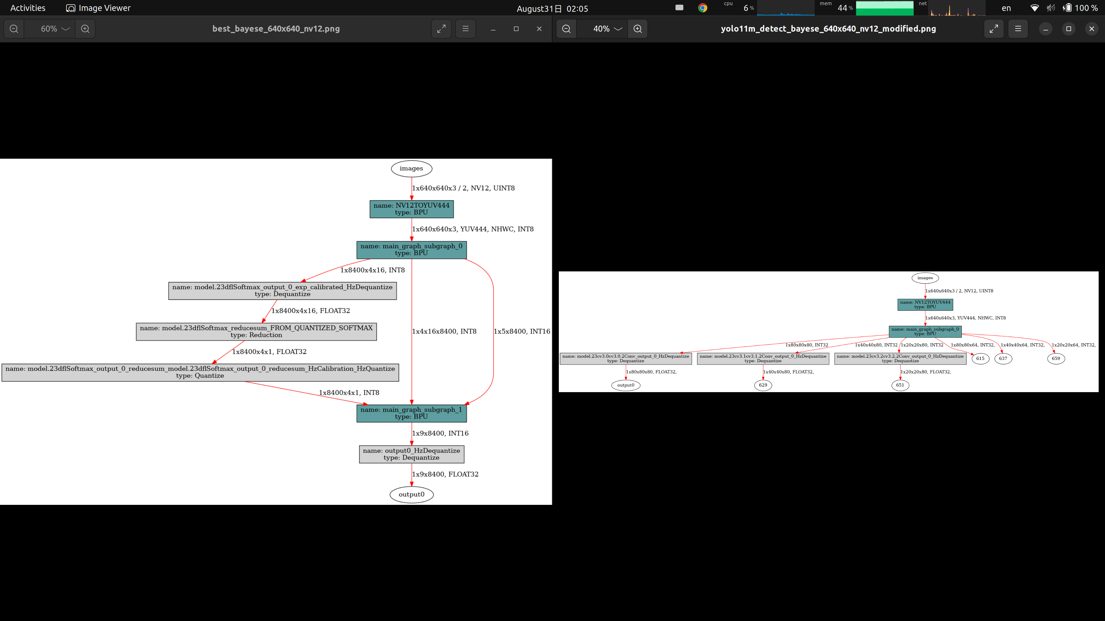Click the memory usage graph

tap(885, 8)
